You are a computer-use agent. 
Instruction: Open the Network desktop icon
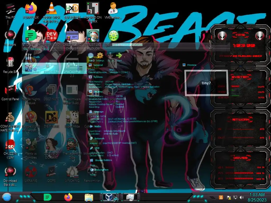point(10,38)
